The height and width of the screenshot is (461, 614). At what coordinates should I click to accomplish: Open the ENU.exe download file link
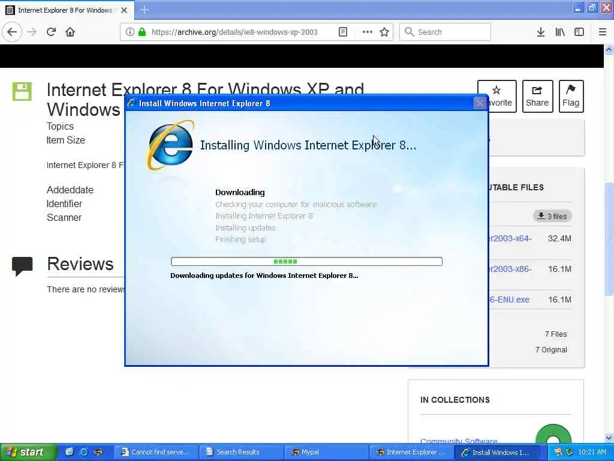509,300
